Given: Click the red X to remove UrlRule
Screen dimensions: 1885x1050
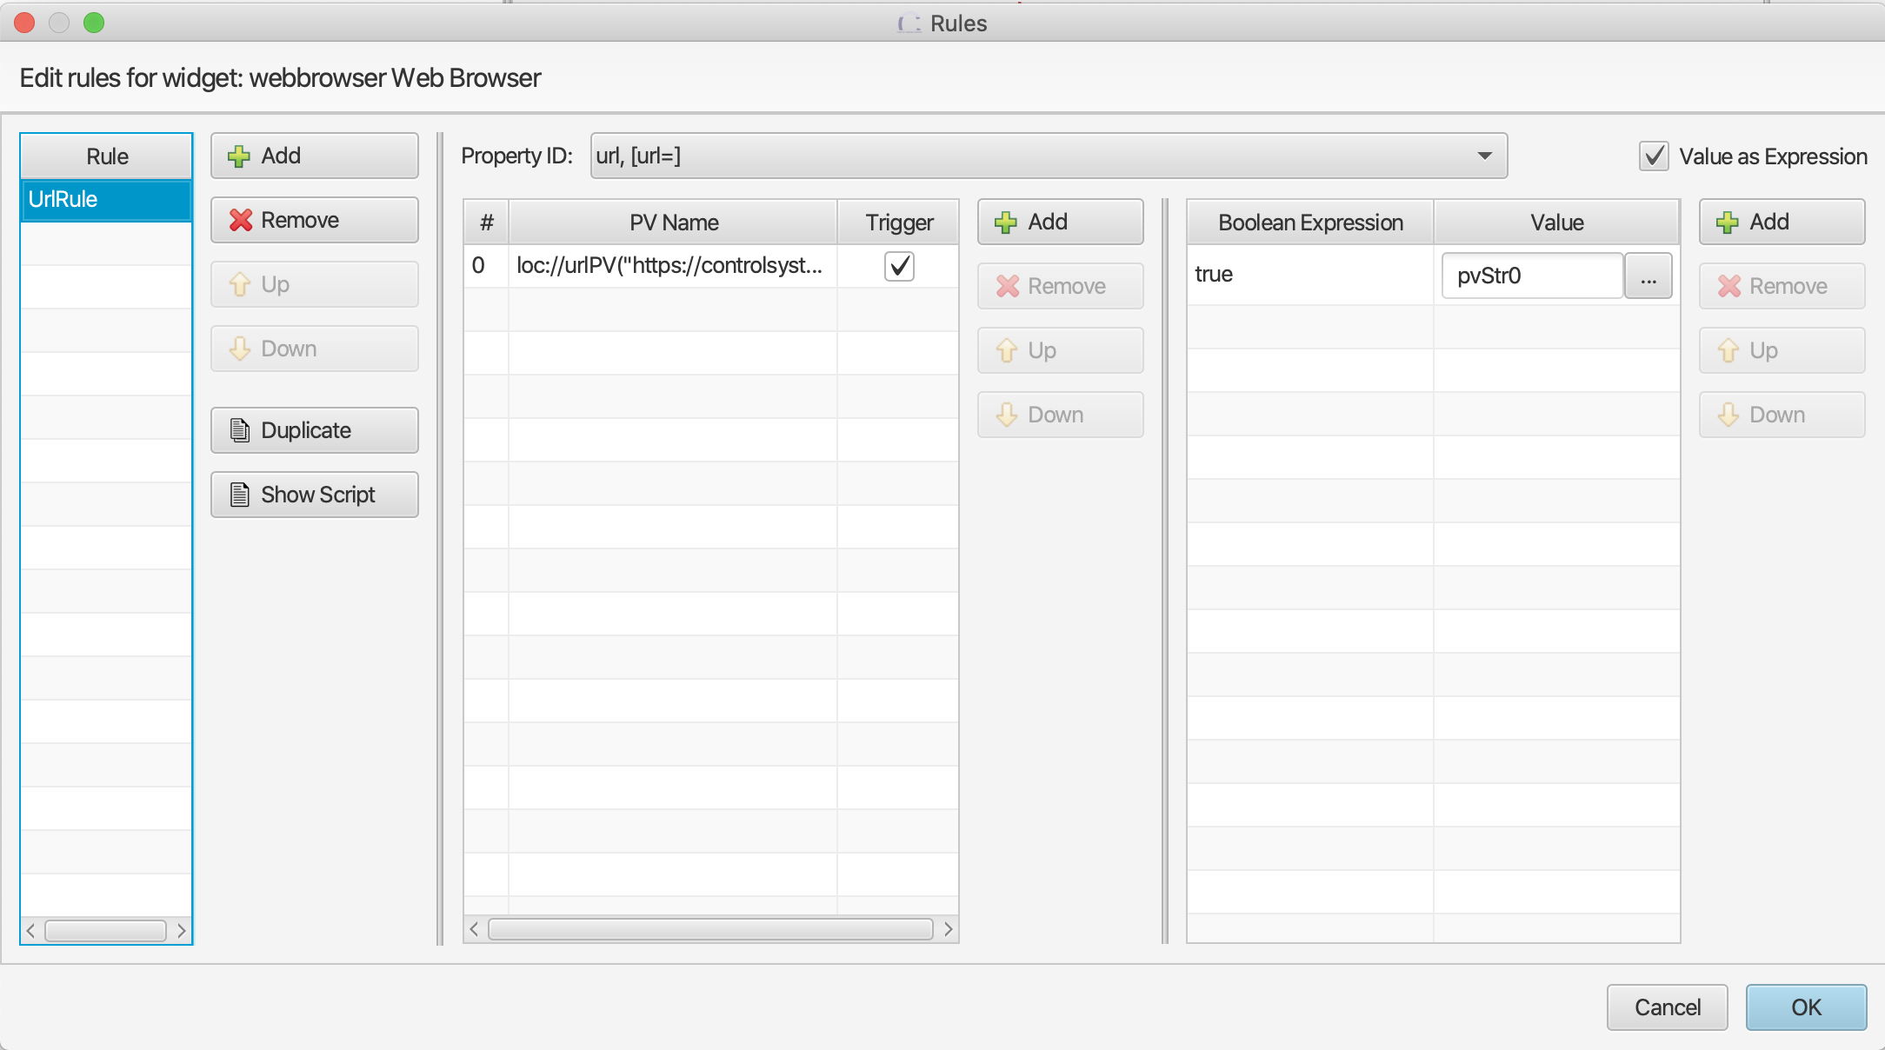Looking at the screenshot, I should tap(241, 221).
